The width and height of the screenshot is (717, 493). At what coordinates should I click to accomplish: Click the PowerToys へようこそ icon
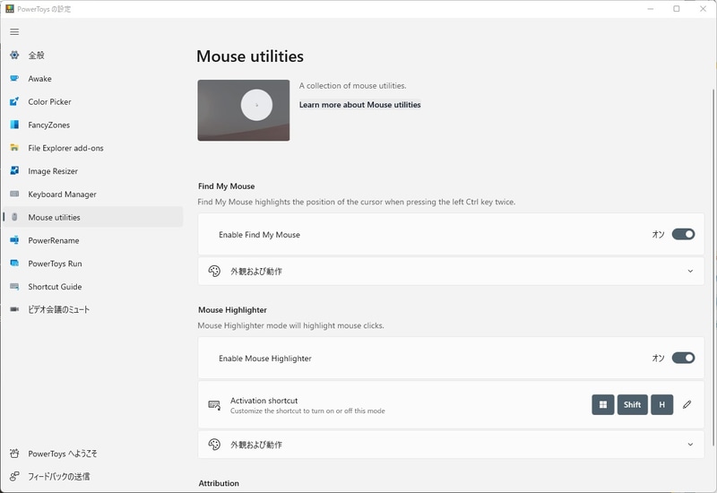(14, 454)
